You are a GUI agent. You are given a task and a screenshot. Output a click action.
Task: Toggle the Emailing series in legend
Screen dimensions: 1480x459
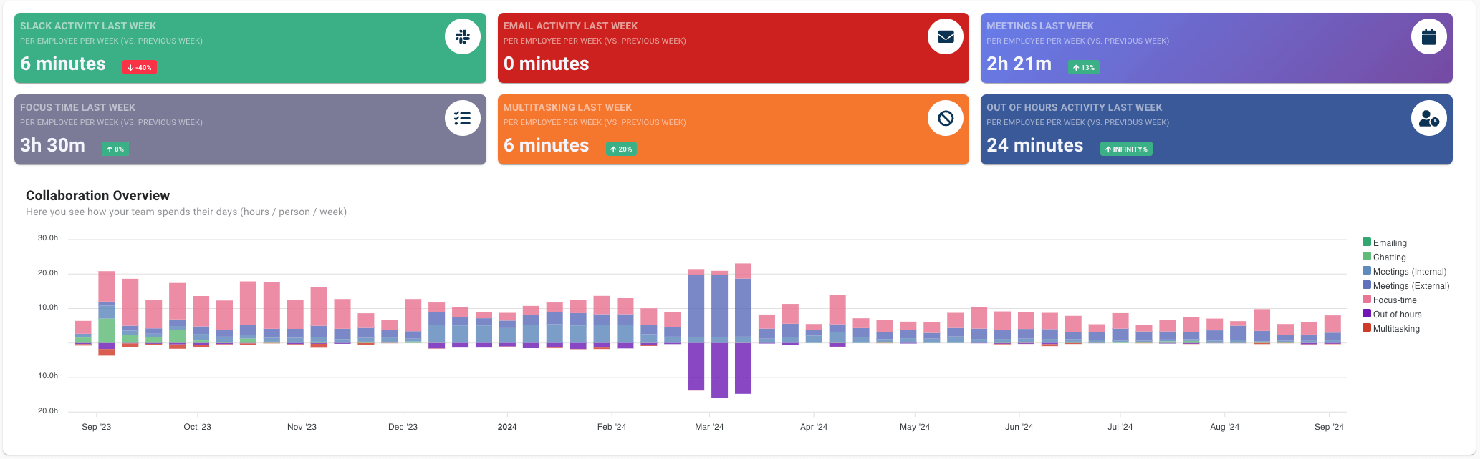pos(1389,243)
